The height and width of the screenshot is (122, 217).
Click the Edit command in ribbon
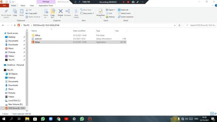[109, 14]
